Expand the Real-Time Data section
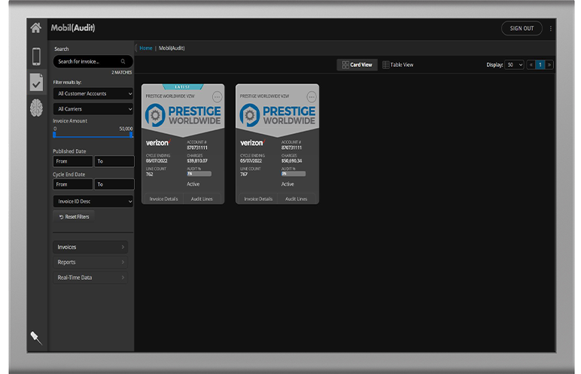The image size is (581, 374). (90, 278)
